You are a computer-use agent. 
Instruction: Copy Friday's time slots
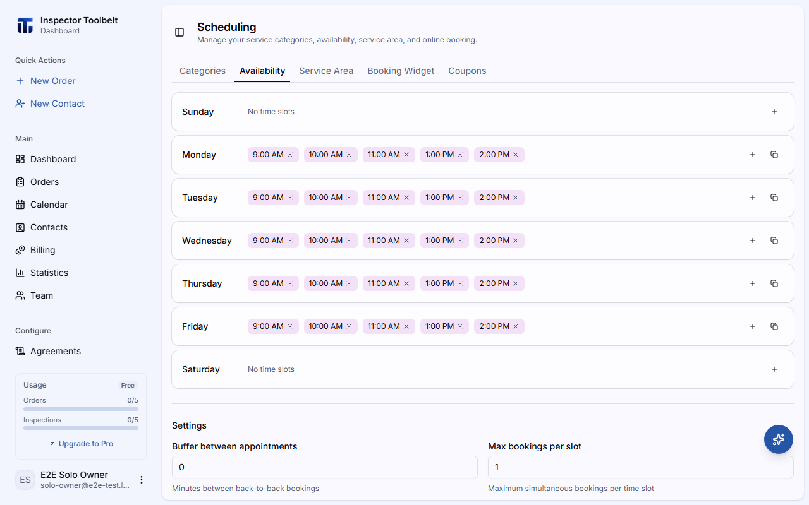tap(774, 326)
